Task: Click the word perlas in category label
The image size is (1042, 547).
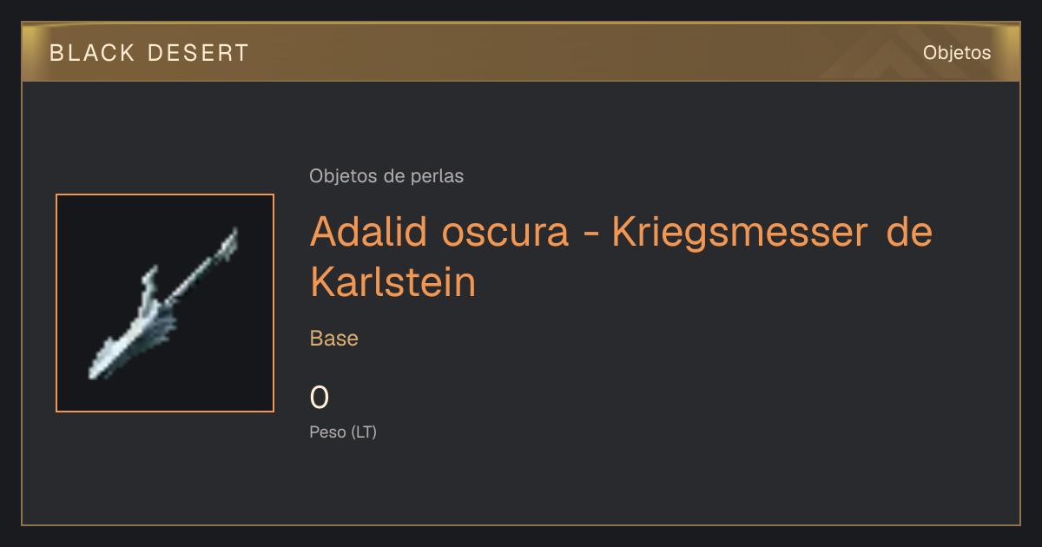Action: (437, 176)
